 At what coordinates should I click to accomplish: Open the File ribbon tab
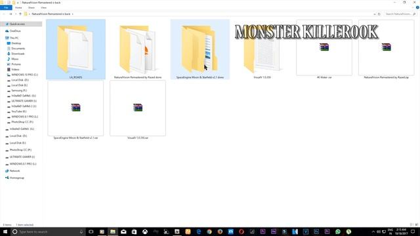[x=6, y=7]
